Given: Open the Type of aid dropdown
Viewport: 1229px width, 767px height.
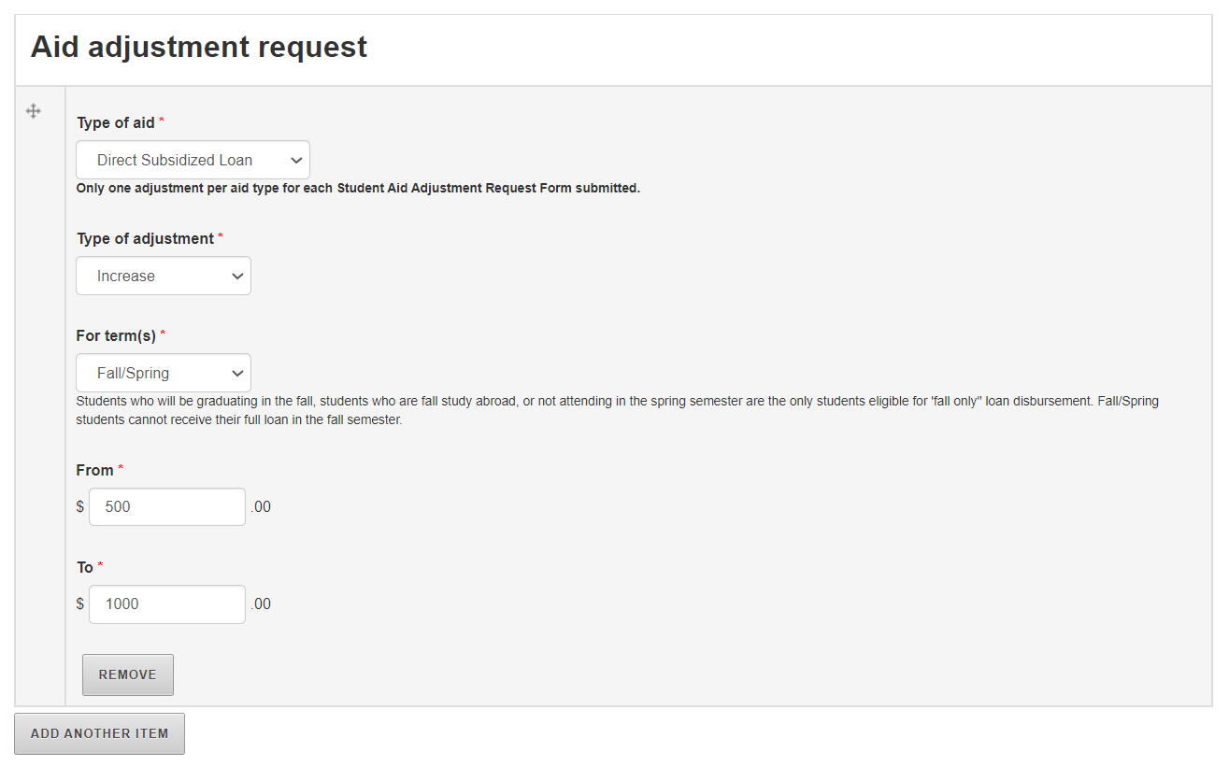Looking at the screenshot, I should [x=193, y=160].
